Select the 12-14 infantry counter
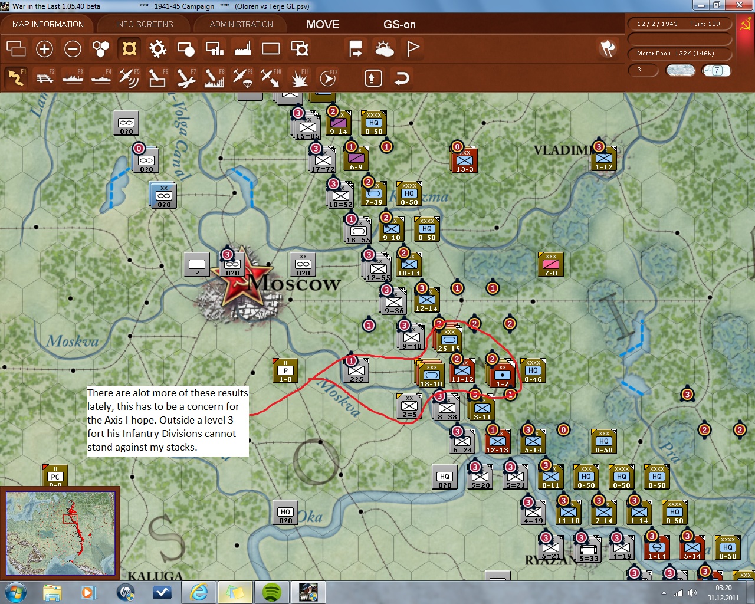The height and width of the screenshot is (604, 755). (426, 300)
